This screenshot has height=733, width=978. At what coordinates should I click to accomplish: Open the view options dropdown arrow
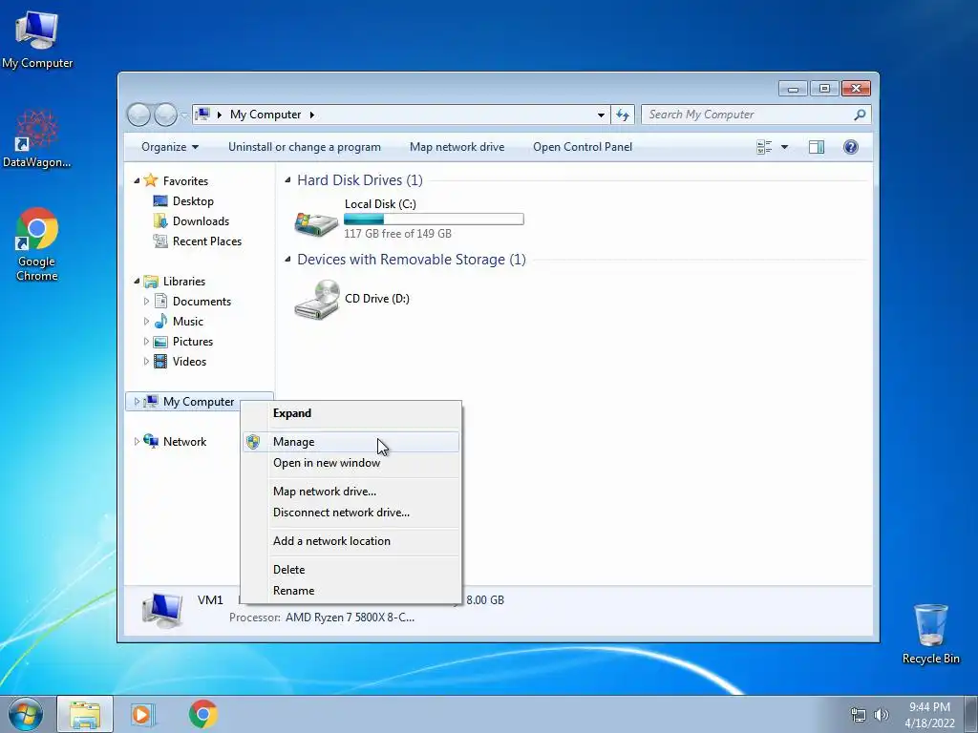[785, 147]
